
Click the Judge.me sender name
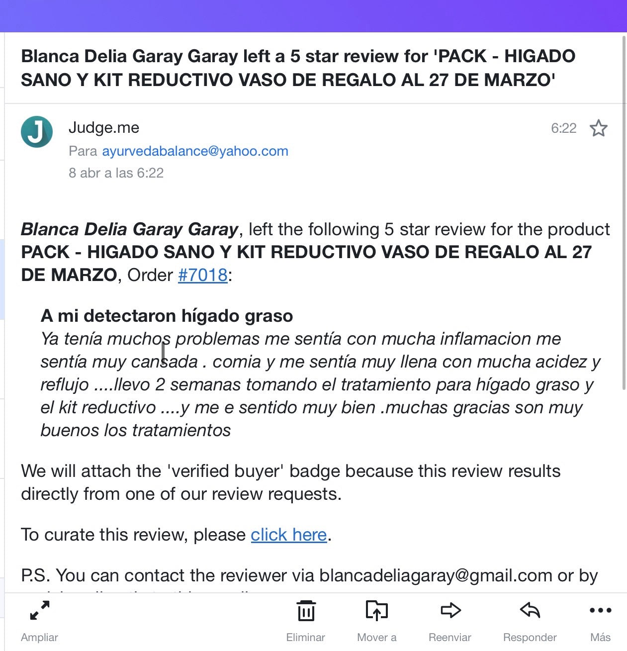pos(104,128)
